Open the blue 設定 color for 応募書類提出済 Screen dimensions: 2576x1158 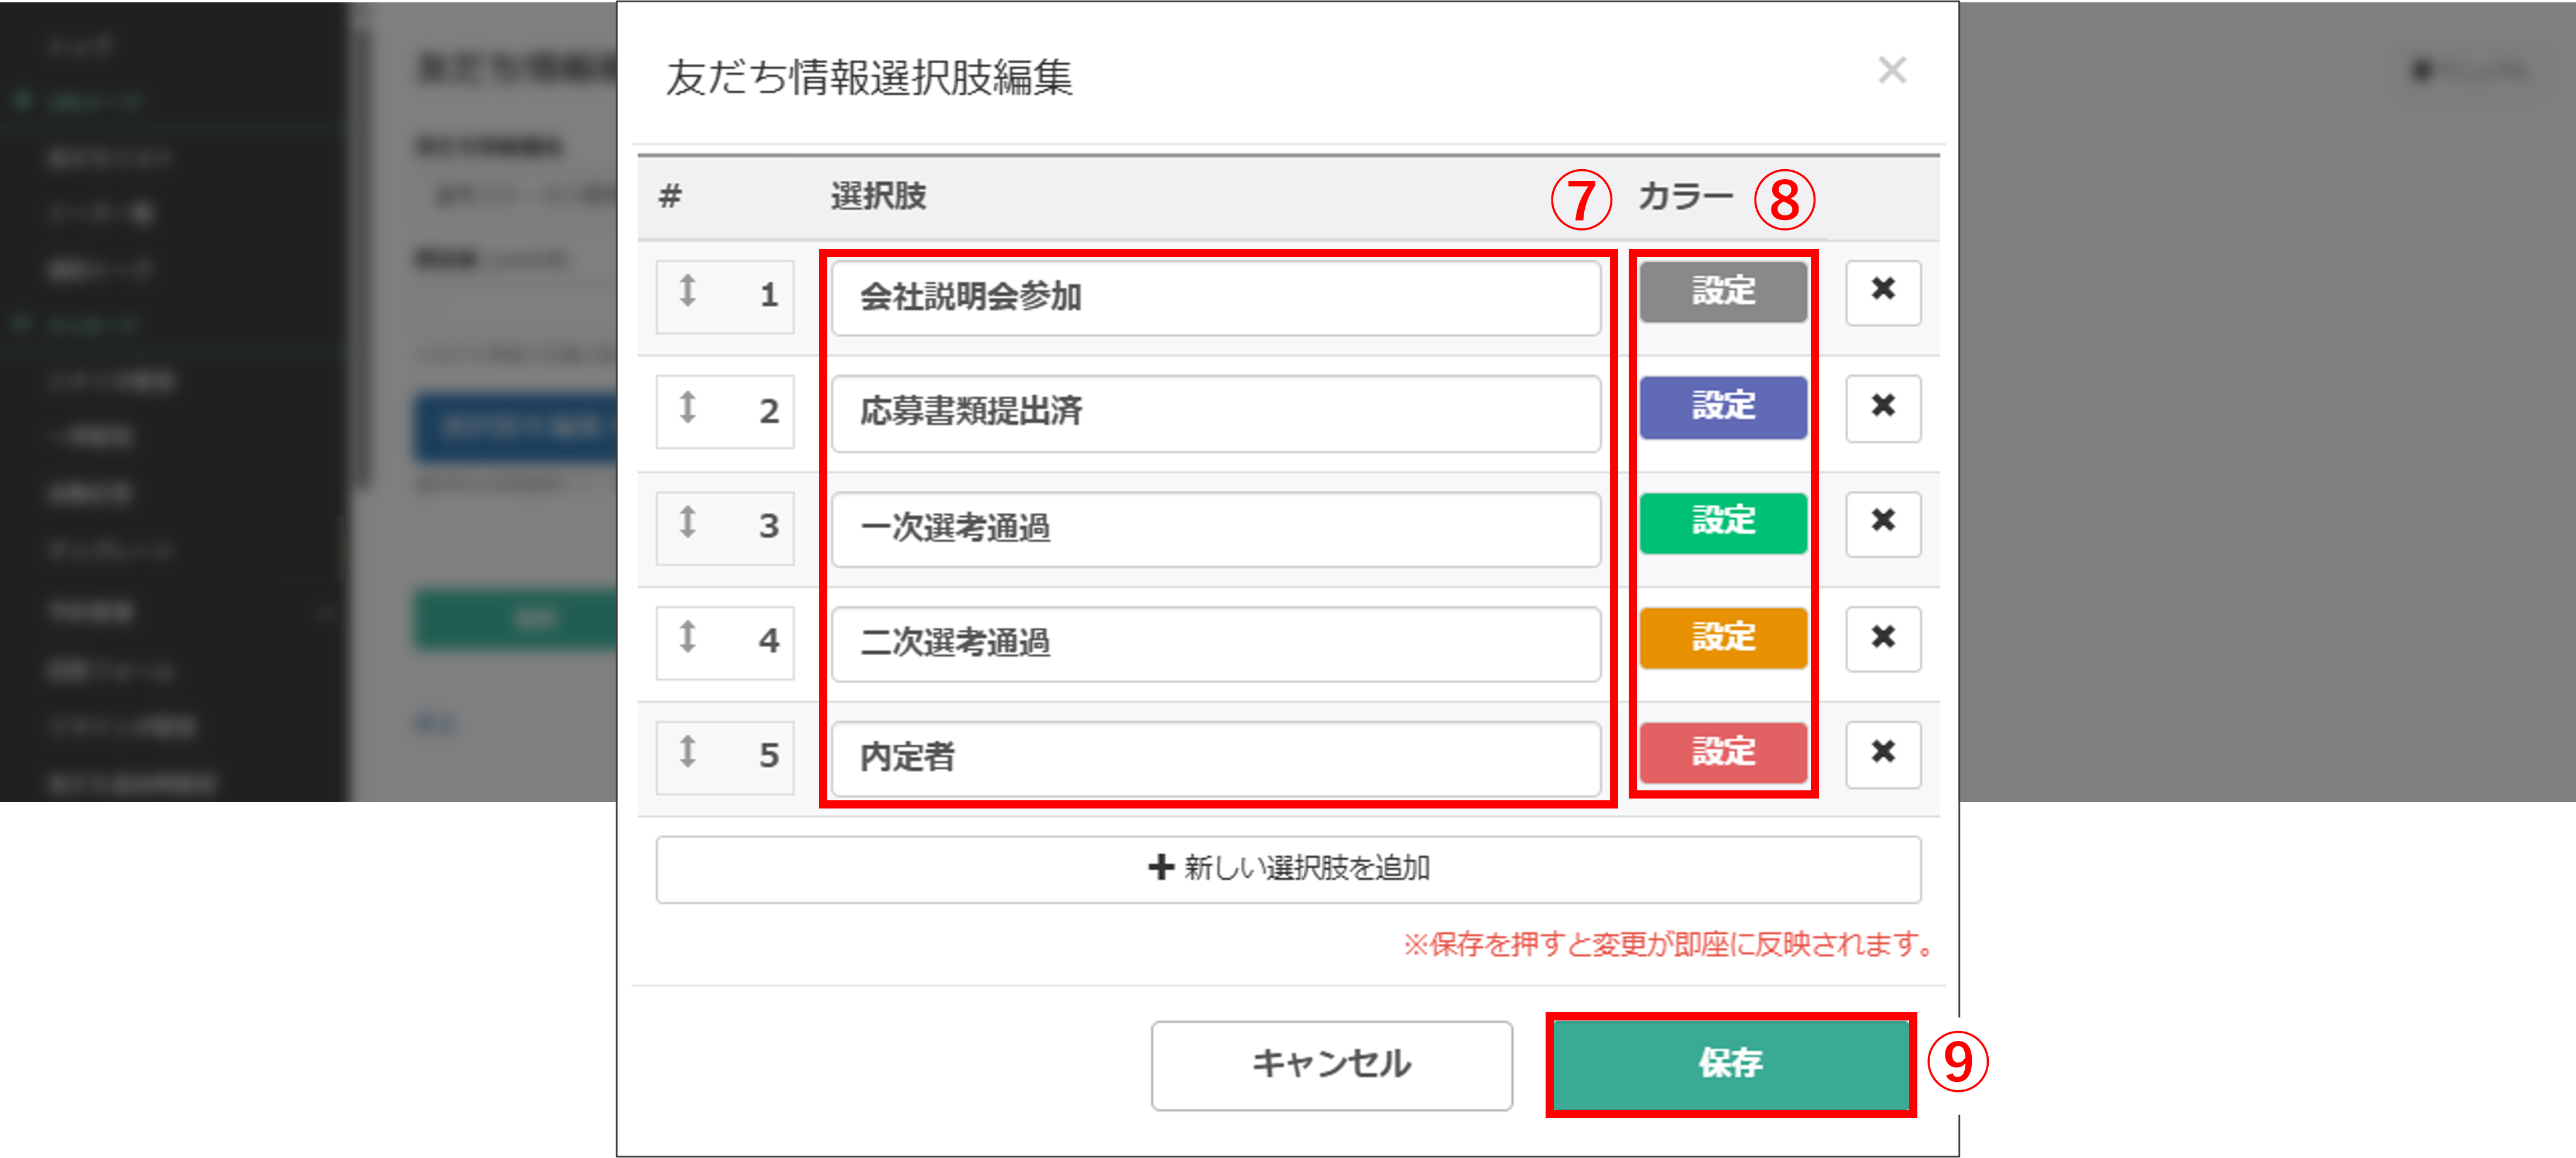click(1722, 407)
